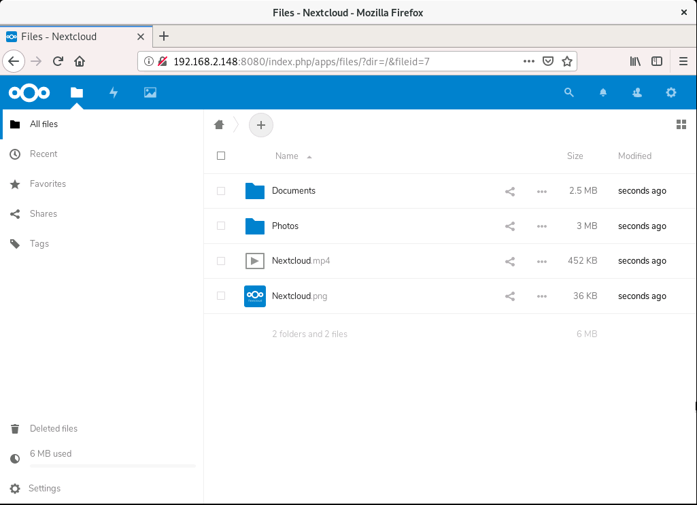Open the settings gear in the top bar
Screen dimensions: 697x505
pyautogui.click(x=671, y=92)
